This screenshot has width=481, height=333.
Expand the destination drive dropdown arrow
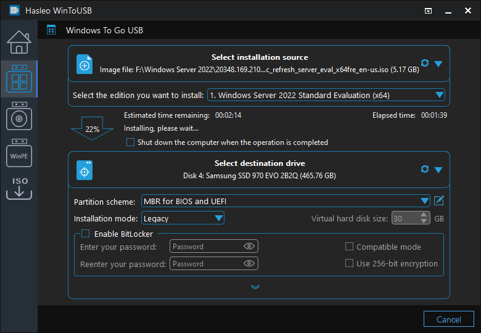click(x=438, y=170)
